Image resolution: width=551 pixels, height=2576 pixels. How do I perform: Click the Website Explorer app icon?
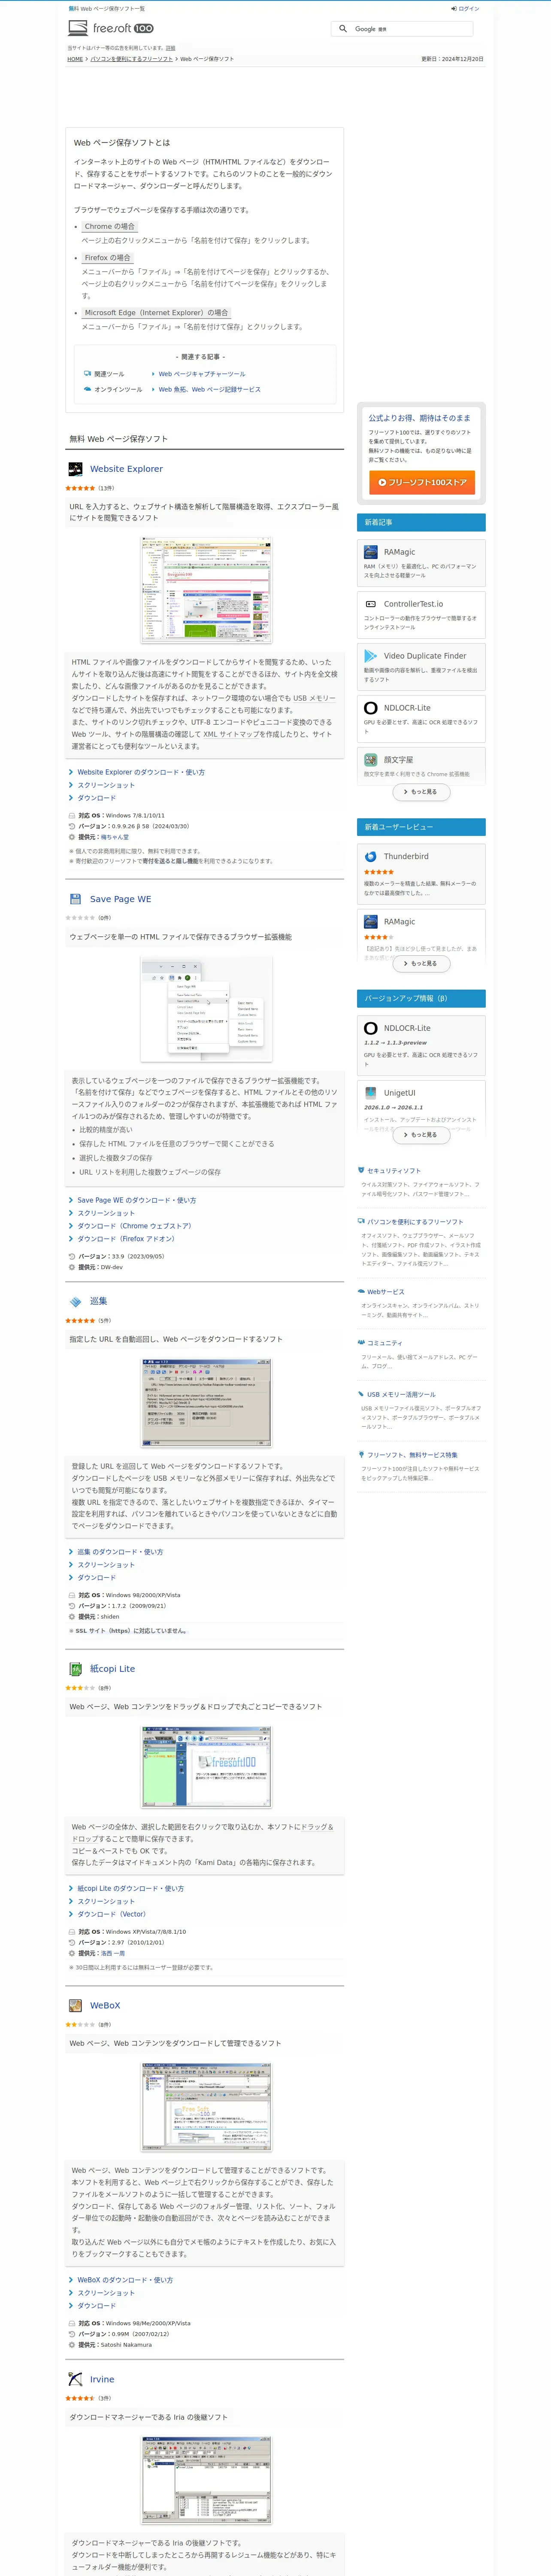click(75, 468)
